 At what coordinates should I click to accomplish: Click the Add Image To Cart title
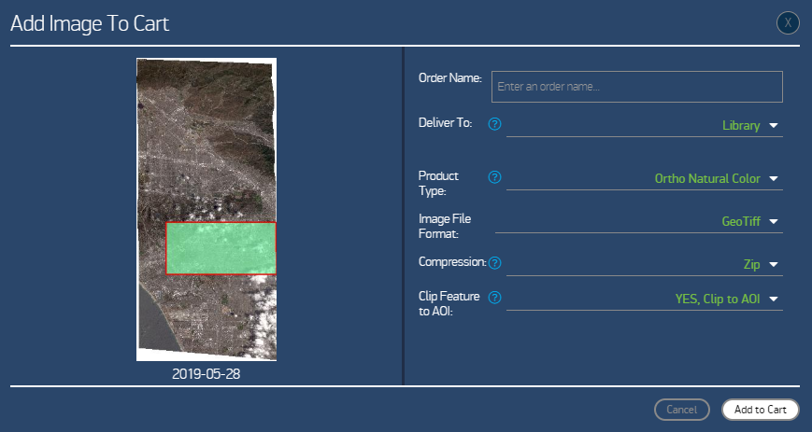point(90,24)
